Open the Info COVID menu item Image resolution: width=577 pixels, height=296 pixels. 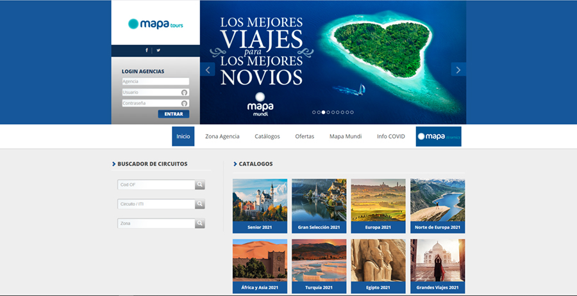[x=391, y=136]
